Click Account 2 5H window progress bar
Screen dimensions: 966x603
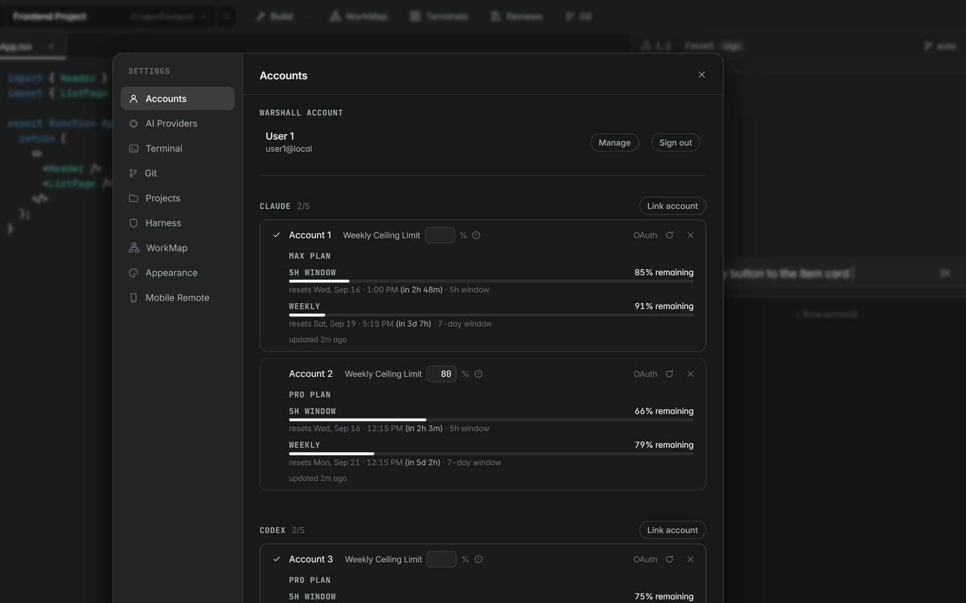491,420
